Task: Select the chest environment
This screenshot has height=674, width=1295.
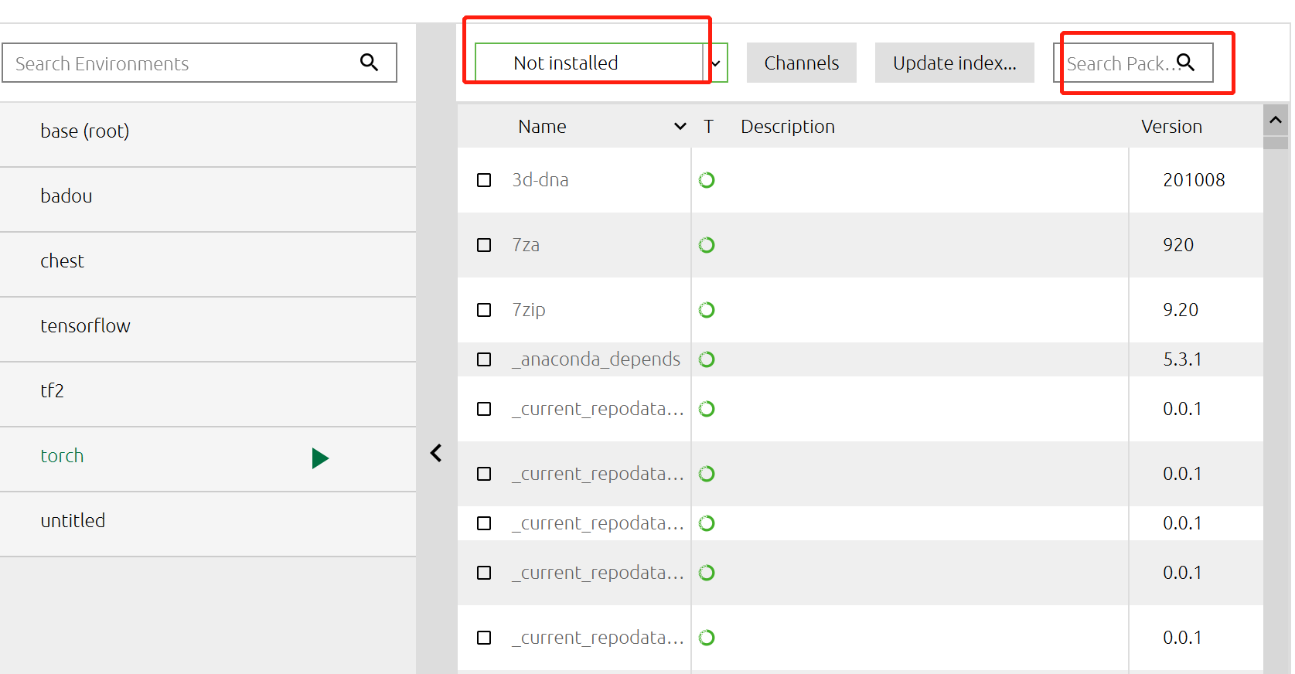Action: pos(208,264)
